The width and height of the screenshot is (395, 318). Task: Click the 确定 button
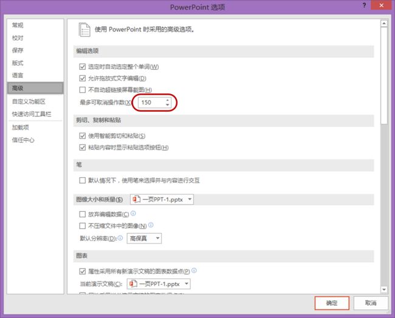(332, 303)
